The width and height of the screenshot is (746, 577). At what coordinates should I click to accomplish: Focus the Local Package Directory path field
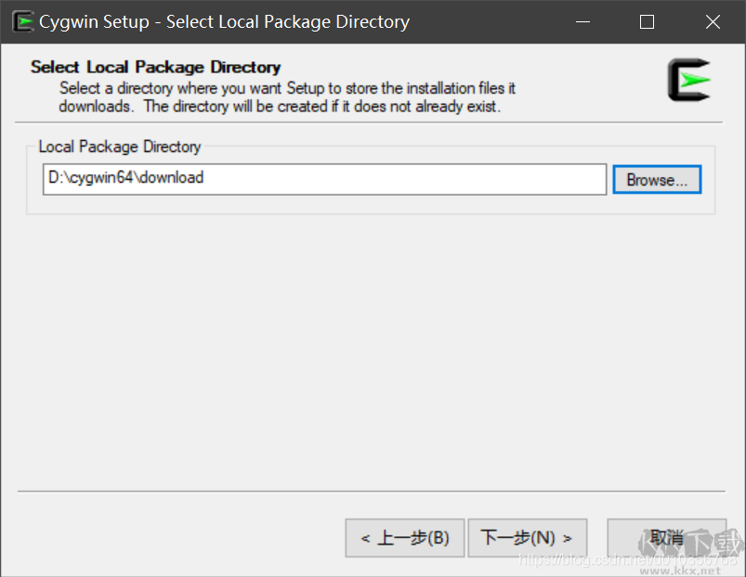tap(324, 179)
